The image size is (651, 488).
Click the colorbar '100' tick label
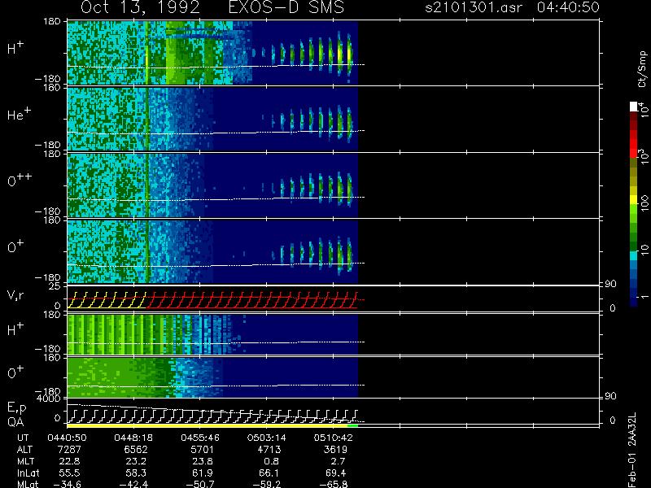644,203
